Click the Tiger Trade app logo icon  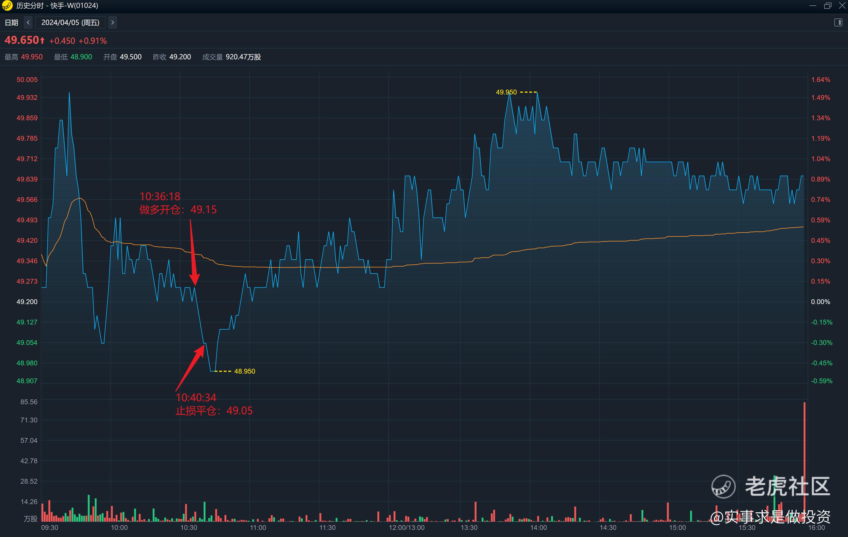pyautogui.click(x=7, y=6)
